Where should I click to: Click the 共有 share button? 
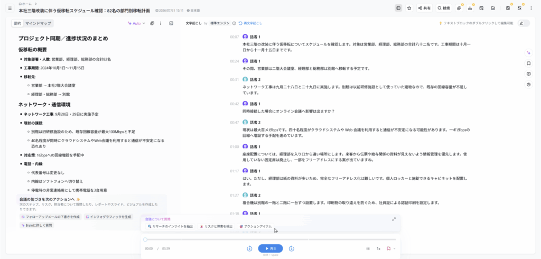(425, 8)
